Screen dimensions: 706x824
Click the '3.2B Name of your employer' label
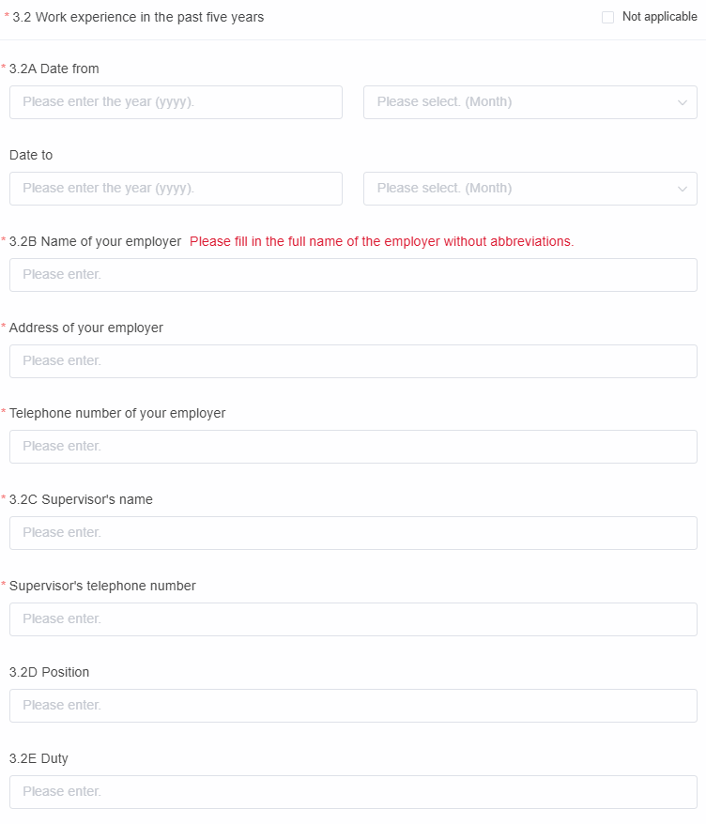click(x=95, y=241)
